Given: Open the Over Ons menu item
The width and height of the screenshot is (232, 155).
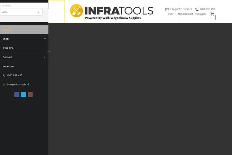Looking at the screenshot, I should pos(8,48).
